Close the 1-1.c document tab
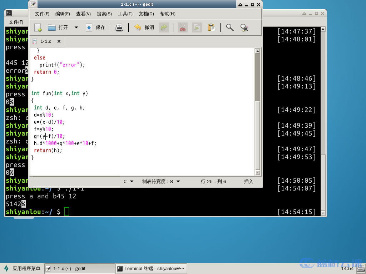Viewport: 366px width, 274px height. (59, 41)
